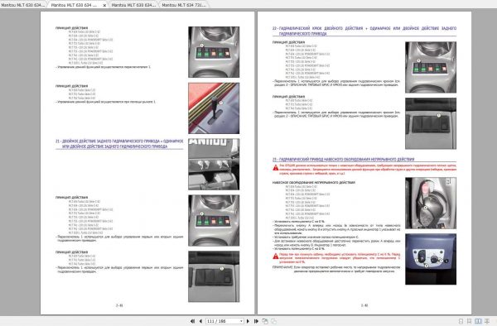Click top-left switch panel photo on left page

pos(214,52)
